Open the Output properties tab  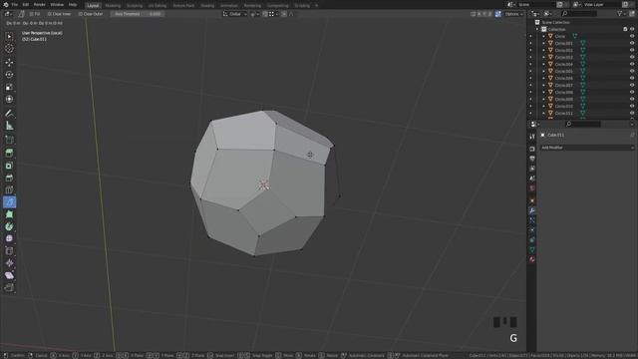(531, 159)
